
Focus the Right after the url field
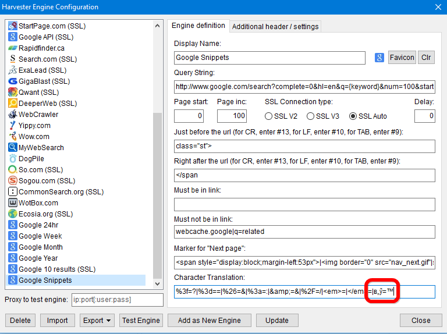[304, 175]
